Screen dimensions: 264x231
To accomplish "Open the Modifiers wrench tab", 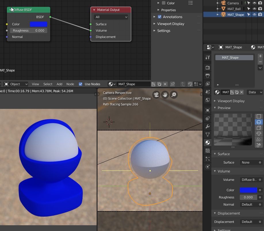I will click(208, 126).
